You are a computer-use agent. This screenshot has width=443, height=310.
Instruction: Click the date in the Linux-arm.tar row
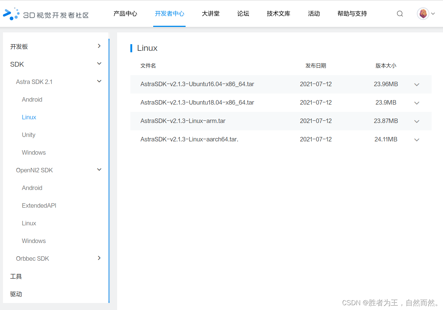(316, 121)
